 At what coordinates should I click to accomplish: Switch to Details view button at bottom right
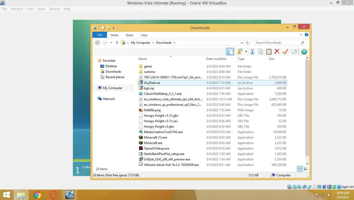pyautogui.click(x=300, y=169)
